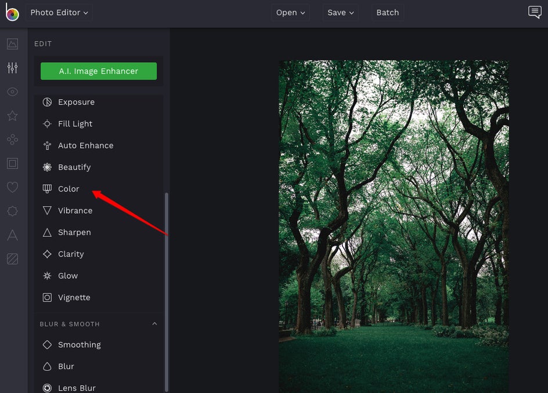Select the Edit sliders sidebar icon
The image size is (548, 393).
click(13, 68)
